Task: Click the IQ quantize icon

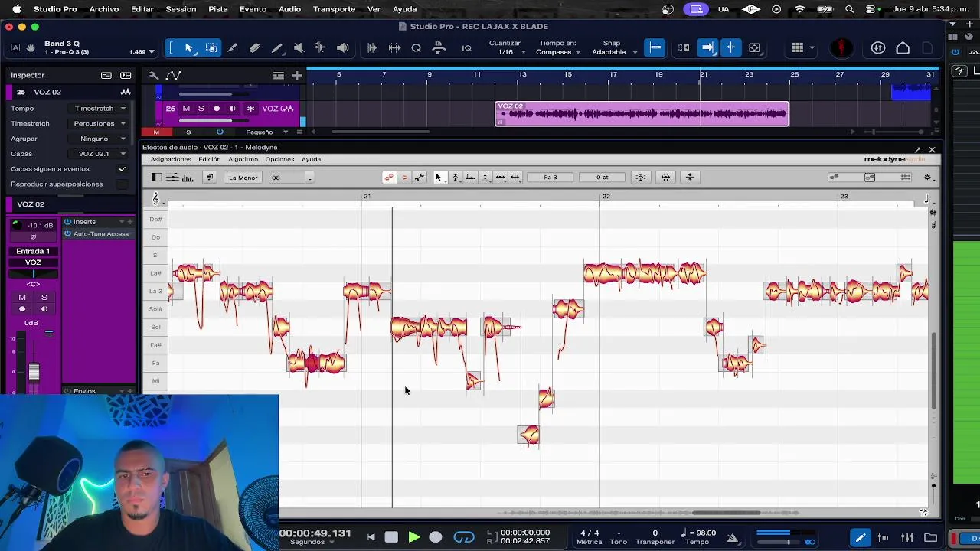Action: point(466,47)
